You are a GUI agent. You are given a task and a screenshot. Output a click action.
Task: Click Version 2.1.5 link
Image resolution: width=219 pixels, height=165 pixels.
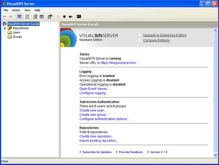tap(159, 152)
